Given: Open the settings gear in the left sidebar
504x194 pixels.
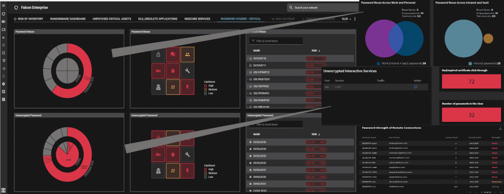Looking at the screenshot, I should click(x=3, y=83).
